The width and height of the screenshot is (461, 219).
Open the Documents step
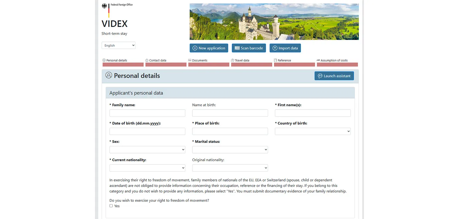209,62
